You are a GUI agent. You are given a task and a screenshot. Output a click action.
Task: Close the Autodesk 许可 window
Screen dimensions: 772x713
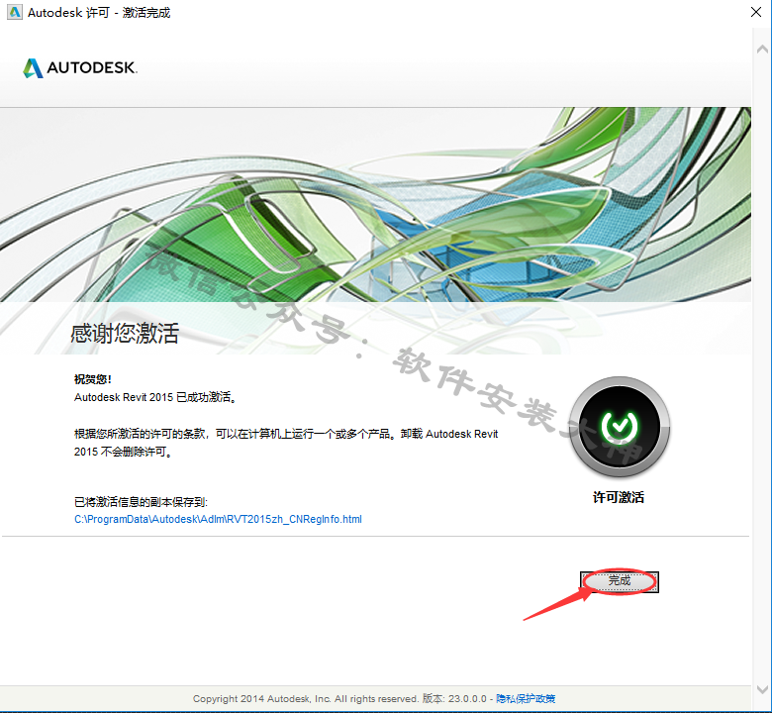tap(756, 12)
